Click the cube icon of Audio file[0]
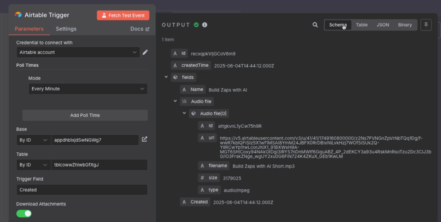The height and width of the screenshot is (222, 441). (x=194, y=114)
